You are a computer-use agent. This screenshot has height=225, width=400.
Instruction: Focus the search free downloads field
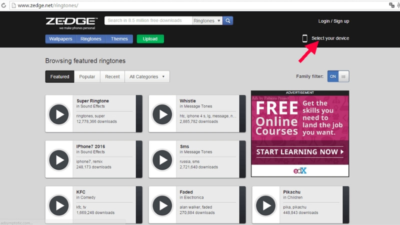[x=148, y=21]
